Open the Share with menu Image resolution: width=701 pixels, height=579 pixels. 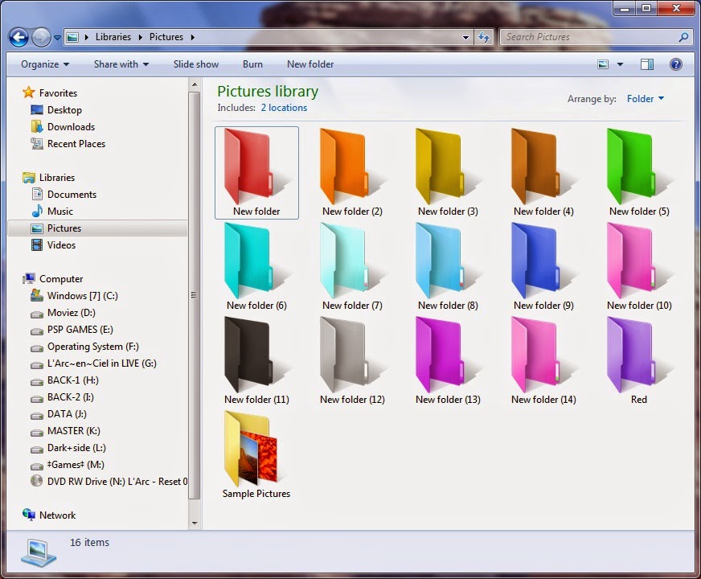pos(120,64)
